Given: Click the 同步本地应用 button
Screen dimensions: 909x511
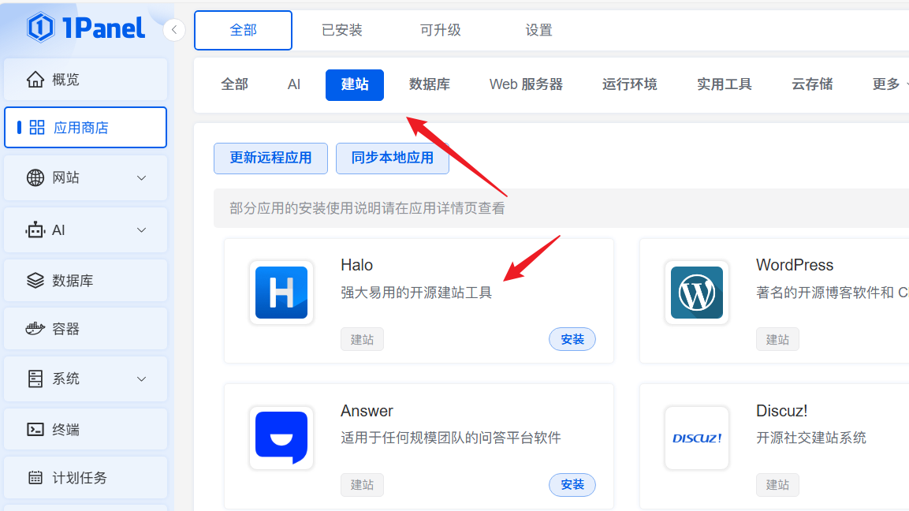Looking at the screenshot, I should click(x=393, y=158).
